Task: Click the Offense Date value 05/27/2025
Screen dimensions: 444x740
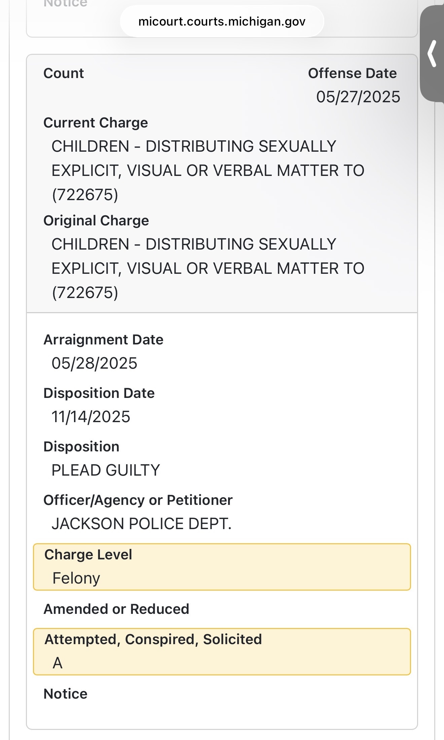Action: click(358, 97)
